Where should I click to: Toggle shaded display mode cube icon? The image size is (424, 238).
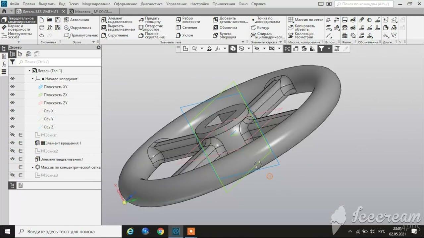[233, 49]
